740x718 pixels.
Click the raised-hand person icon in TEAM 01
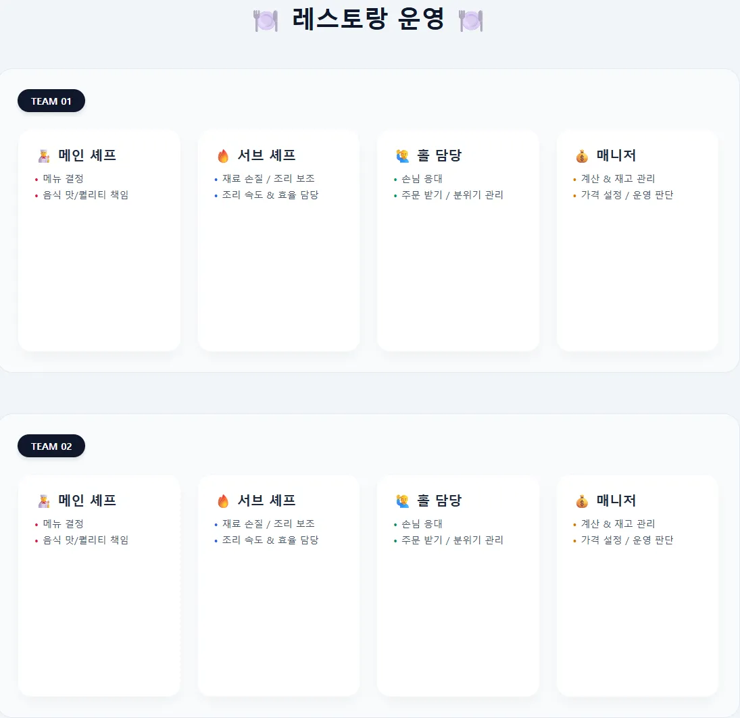pyautogui.click(x=403, y=156)
